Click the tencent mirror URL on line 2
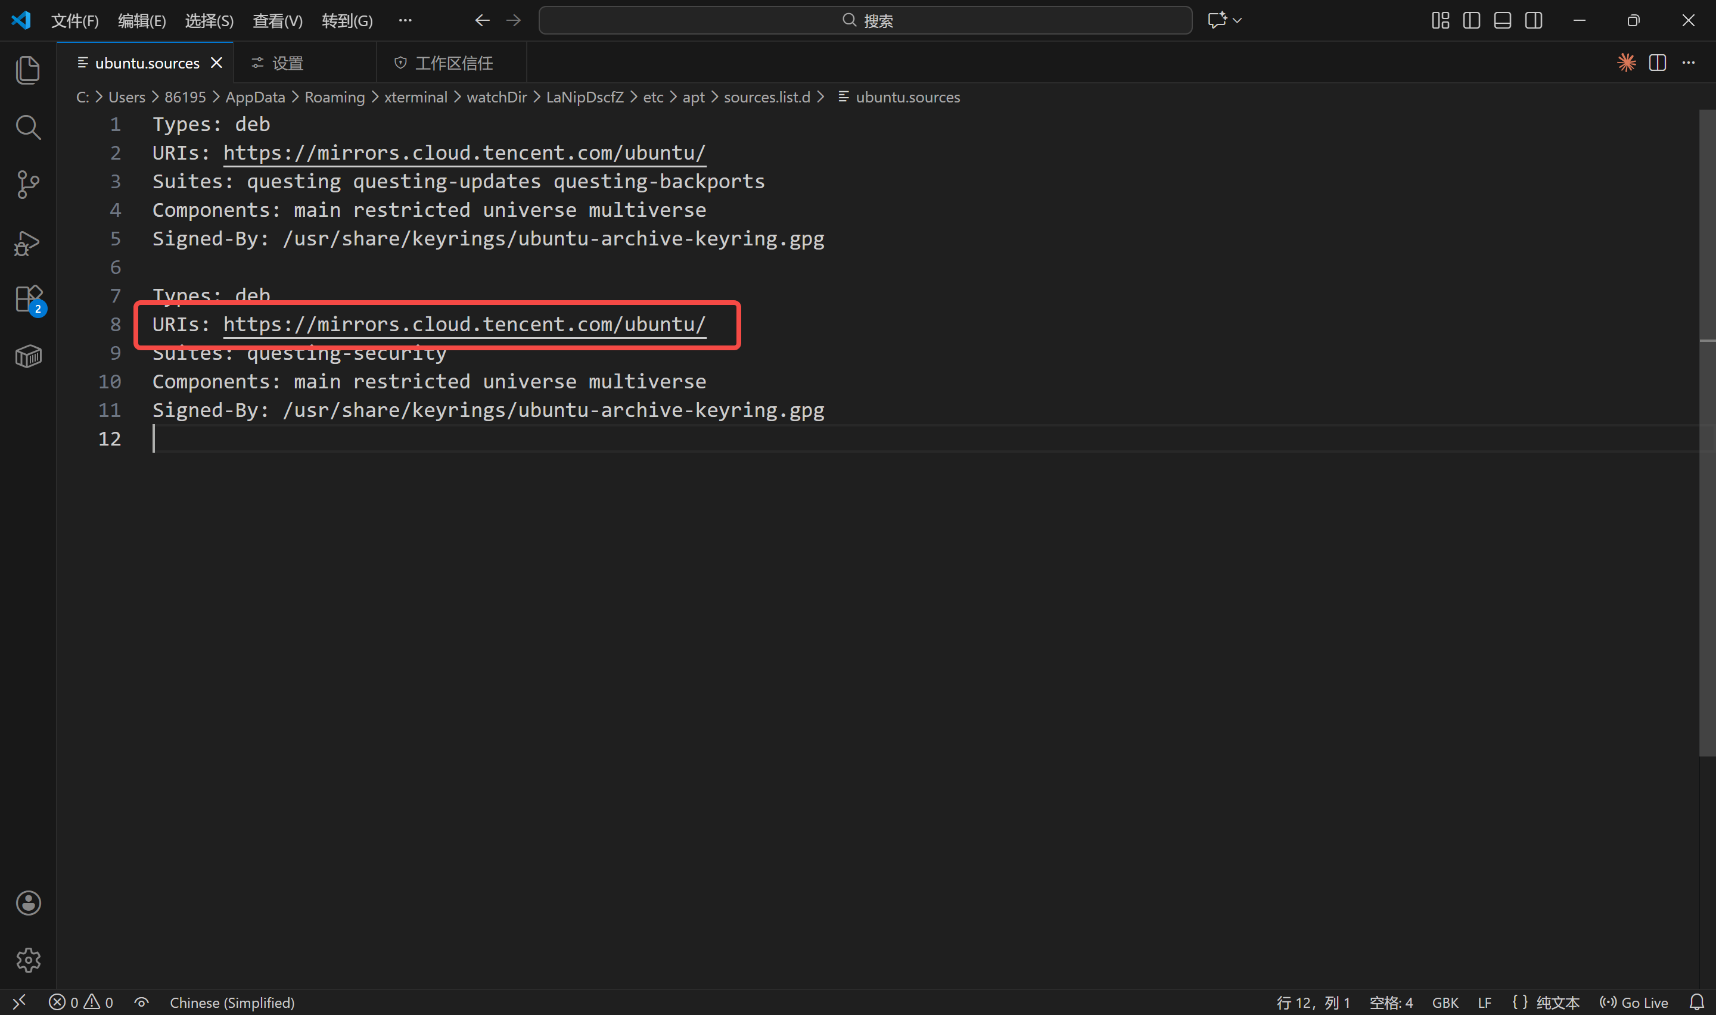 [x=464, y=152]
